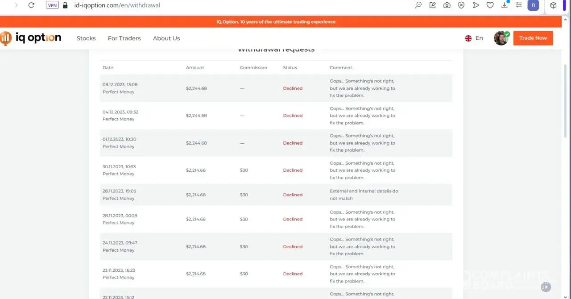This screenshot has height=299, width=571.
Task: Open the browser downloads icon
Action: pyautogui.click(x=505, y=5)
